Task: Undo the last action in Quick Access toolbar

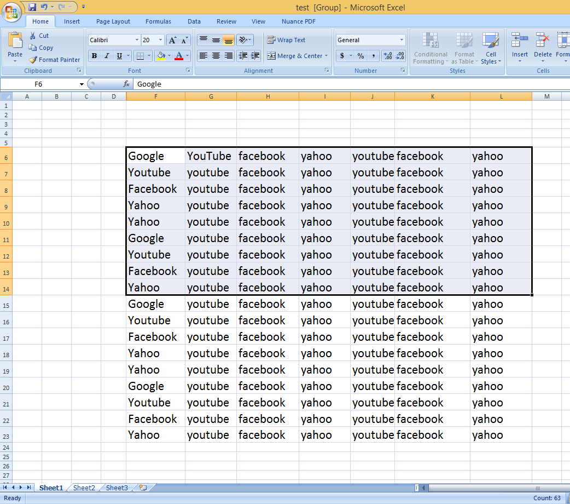Action: pos(44,7)
